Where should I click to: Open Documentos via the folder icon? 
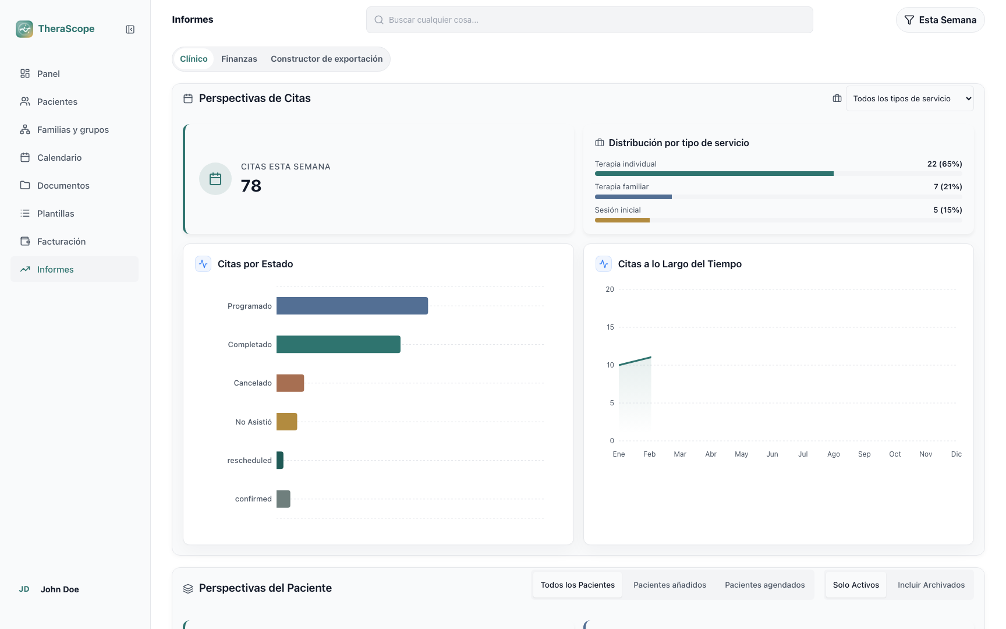(25, 185)
